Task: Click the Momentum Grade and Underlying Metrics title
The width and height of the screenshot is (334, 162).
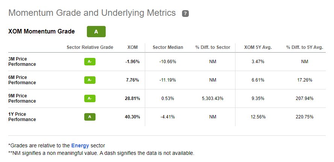Action: coord(92,13)
